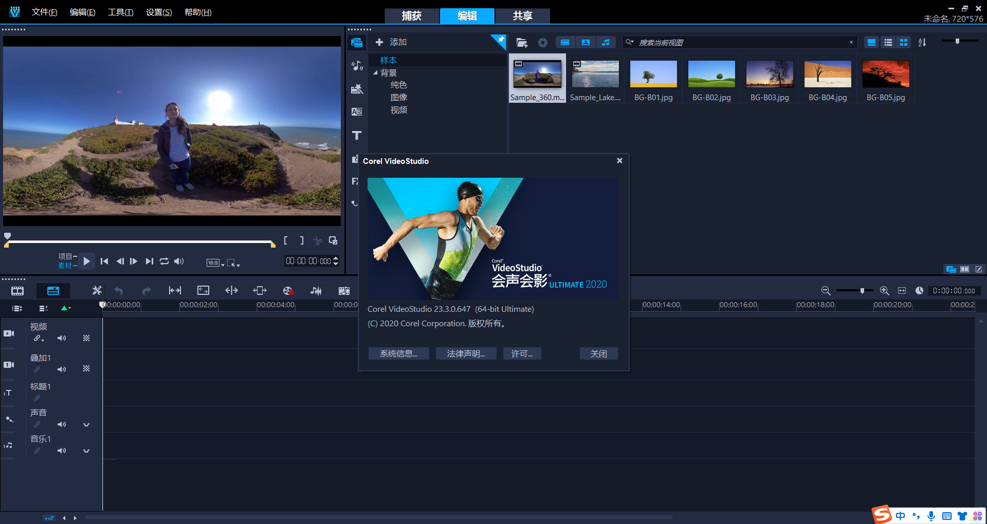Screen dimensions: 987x524
Task: Switch to timeline view icon
Action: pyautogui.click(x=53, y=291)
